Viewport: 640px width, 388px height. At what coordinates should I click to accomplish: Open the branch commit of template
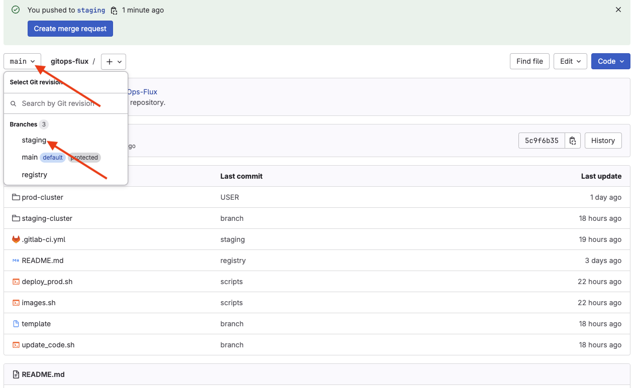[x=232, y=324]
